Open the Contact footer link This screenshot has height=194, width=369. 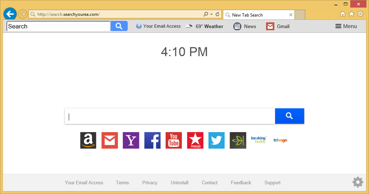[x=210, y=183]
